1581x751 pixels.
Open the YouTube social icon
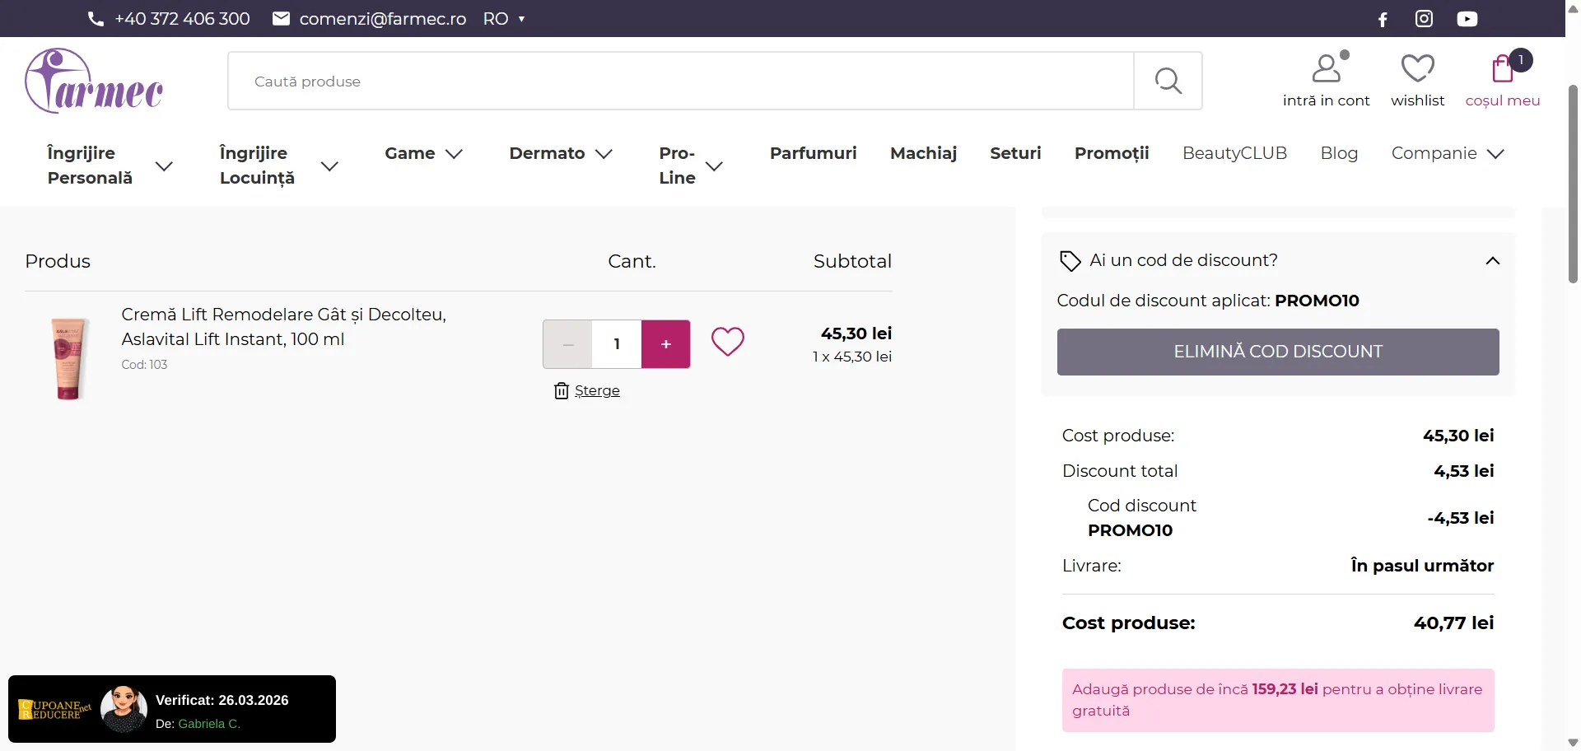click(1467, 19)
